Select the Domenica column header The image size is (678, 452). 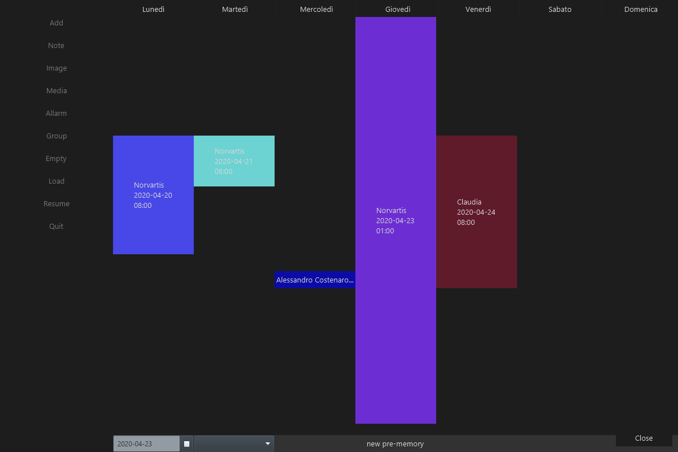tap(641, 9)
